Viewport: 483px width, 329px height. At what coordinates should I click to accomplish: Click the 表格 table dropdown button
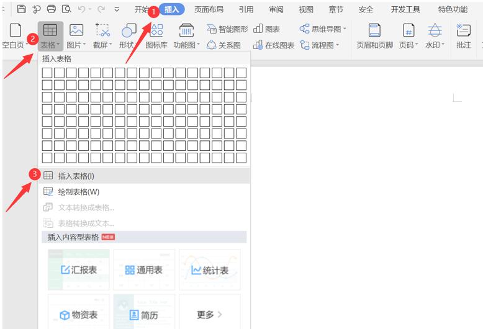[x=50, y=36]
